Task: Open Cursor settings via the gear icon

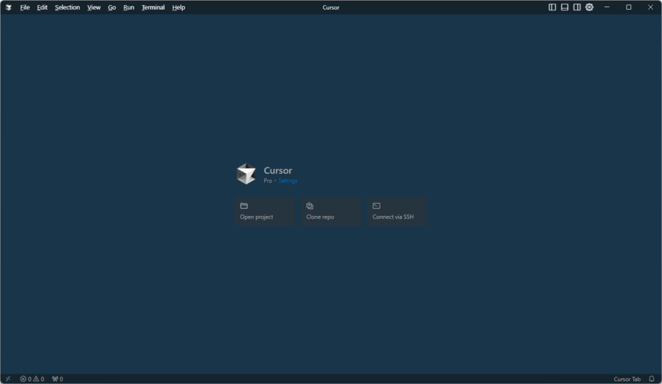Action: [590, 7]
